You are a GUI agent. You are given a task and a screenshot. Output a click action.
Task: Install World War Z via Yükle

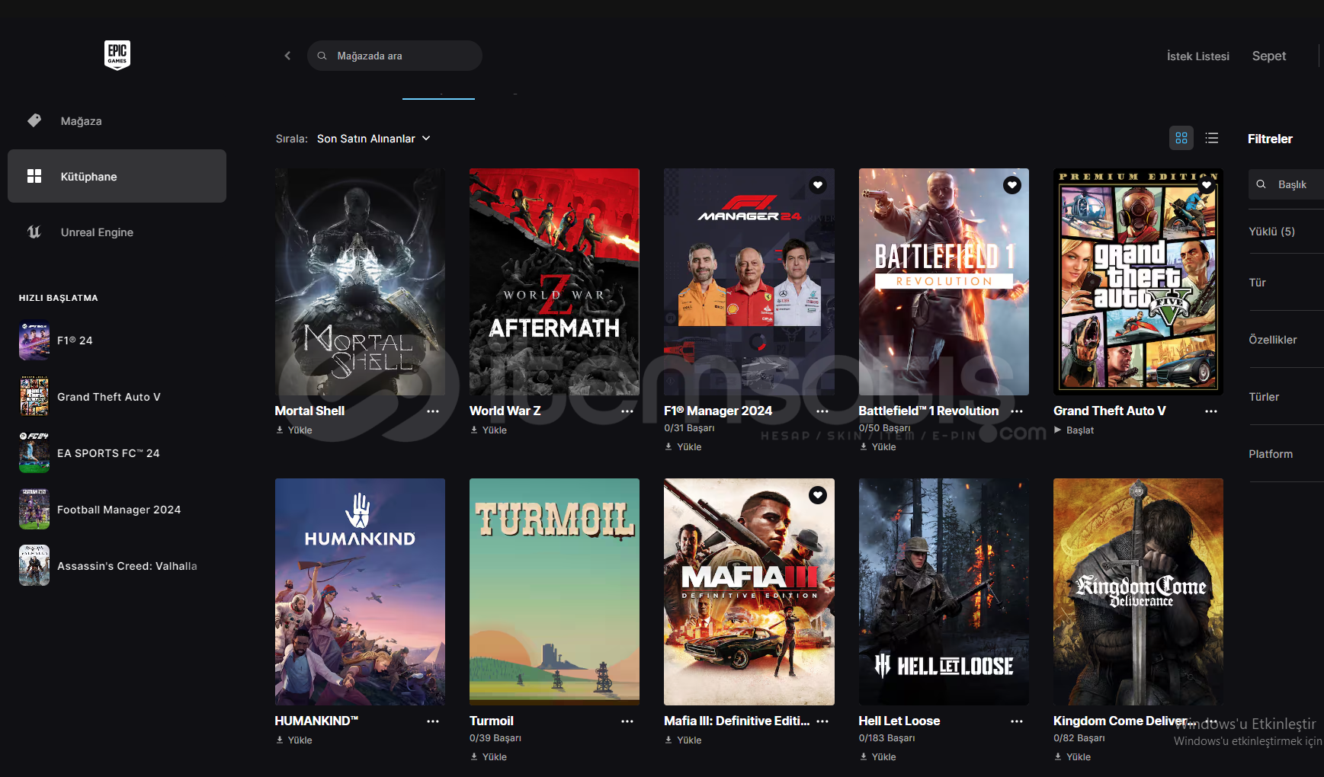489,430
